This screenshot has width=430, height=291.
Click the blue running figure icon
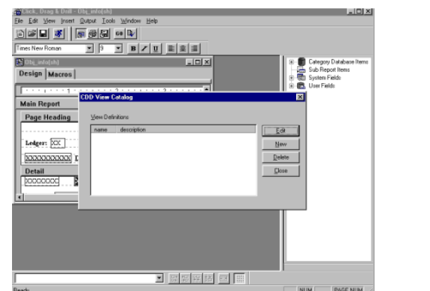[58, 34]
